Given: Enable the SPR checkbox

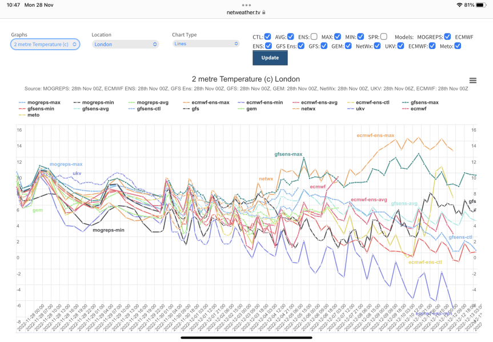Looking at the screenshot, I should click(384, 36).
